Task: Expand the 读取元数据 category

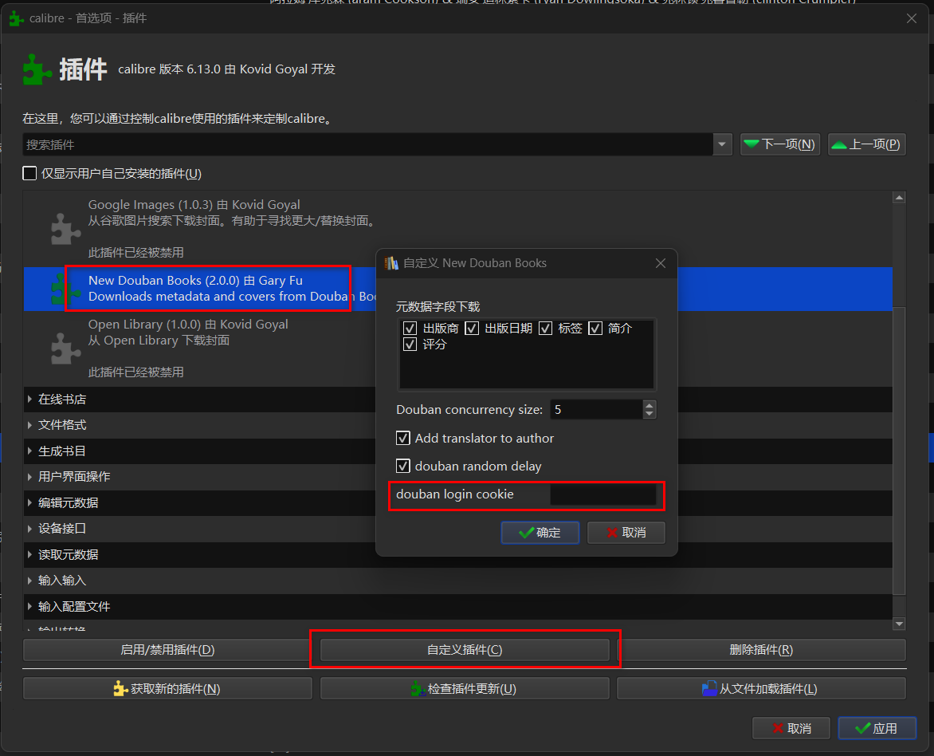Action: coord(29,554)
